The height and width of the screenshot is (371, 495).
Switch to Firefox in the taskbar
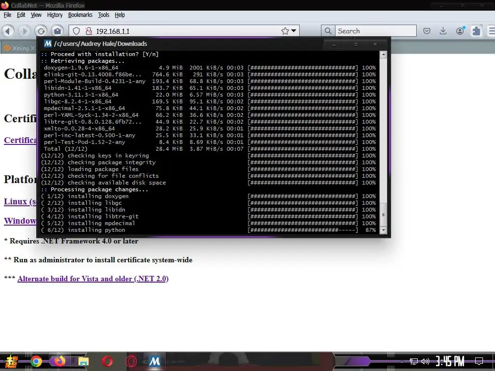pos(59,361)
